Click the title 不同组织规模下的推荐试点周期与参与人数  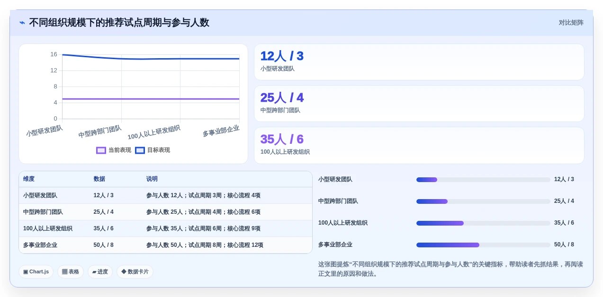tap(119, 23)
